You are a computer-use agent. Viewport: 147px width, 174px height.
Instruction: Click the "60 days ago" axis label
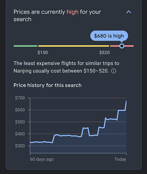pos(42,159)
